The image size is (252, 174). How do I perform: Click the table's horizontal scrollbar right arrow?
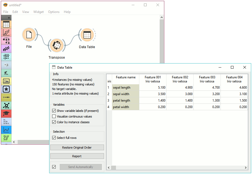point(246,168)
